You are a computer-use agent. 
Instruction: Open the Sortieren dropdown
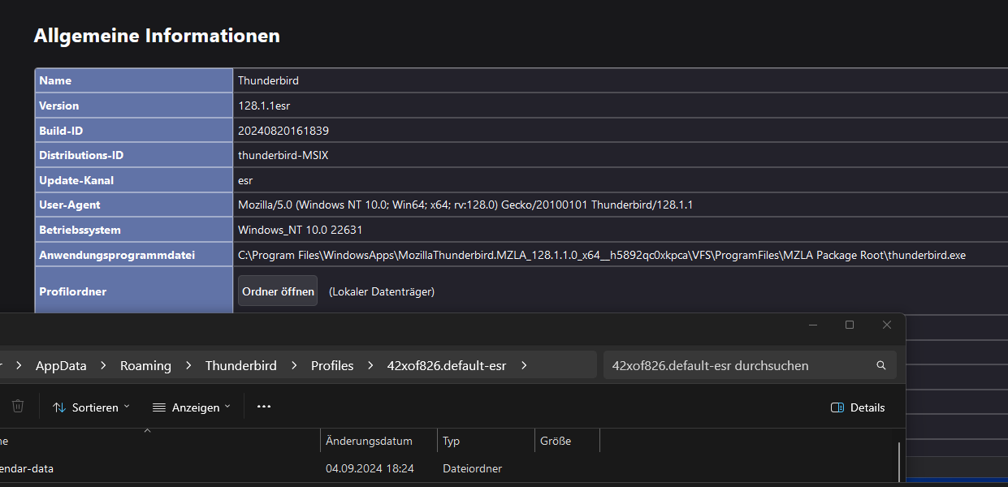(91, 407)
